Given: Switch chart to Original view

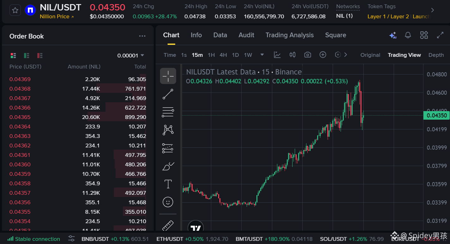Looking at the screenshot, I should [x=370, y=55].
